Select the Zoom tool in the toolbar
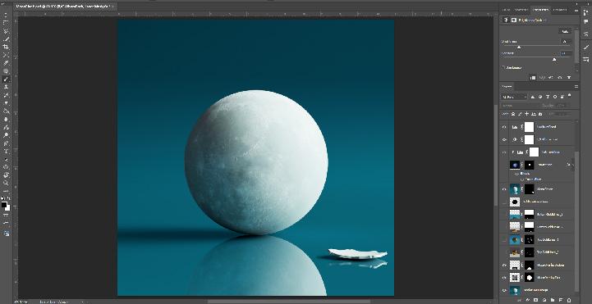This screenshot has width=592, height=304. [x=6, y=183]
